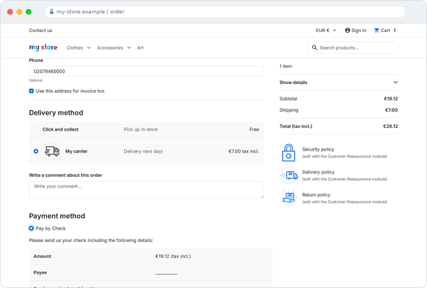Open the EUR € currency dropdown

(x=326, y=30)
